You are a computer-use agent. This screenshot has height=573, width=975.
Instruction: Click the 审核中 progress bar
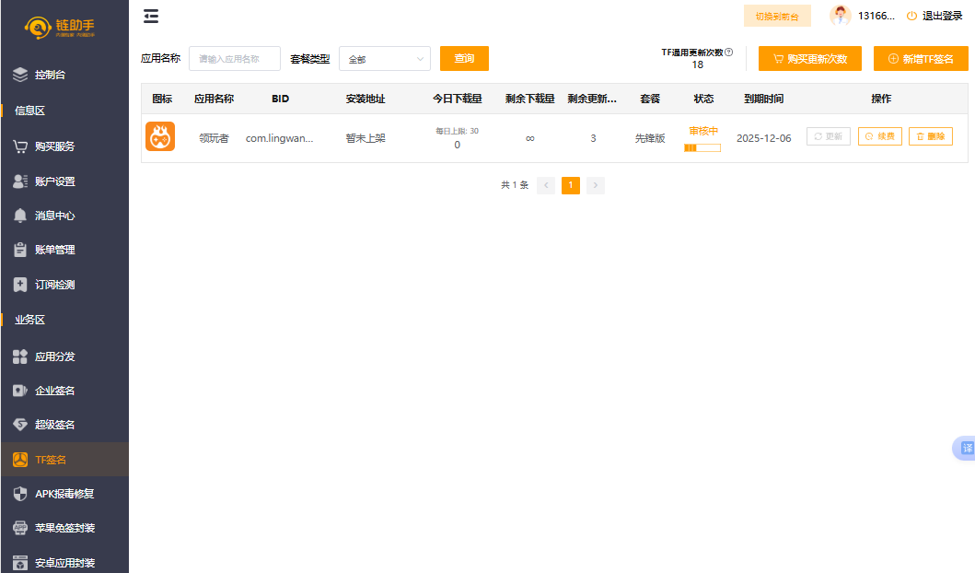[702, 147]
